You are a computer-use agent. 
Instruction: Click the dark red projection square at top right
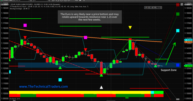click(178, 5)
